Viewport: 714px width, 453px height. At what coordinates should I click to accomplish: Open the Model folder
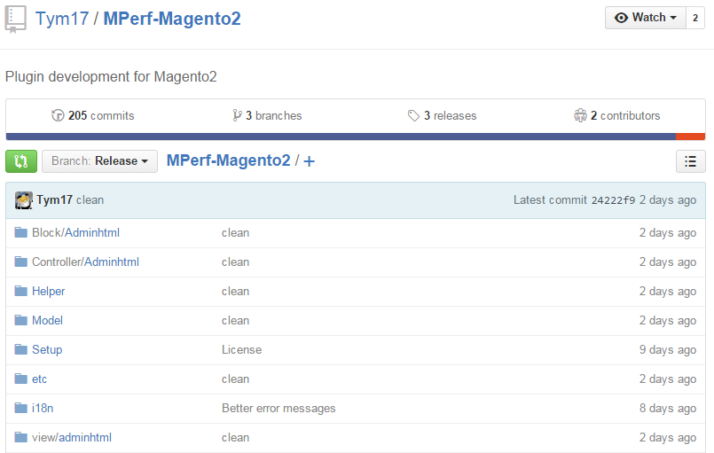click(x=47, y=321)
